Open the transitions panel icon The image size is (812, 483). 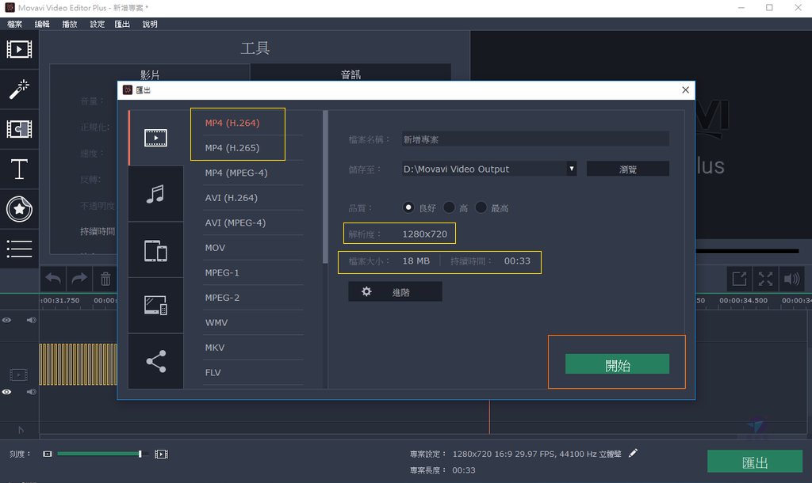pyautogui.click(x=19, y=129)
